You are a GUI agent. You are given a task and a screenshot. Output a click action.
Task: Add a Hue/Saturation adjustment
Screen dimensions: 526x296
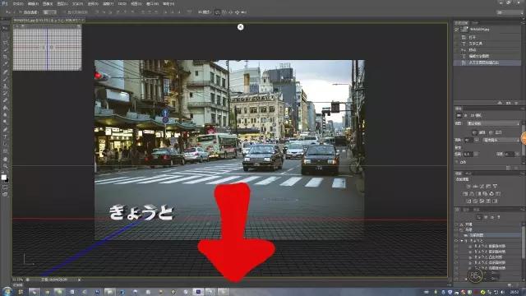coord(465,194)
